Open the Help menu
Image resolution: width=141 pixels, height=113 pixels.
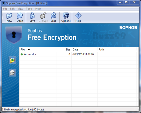[x=38, y=9]
